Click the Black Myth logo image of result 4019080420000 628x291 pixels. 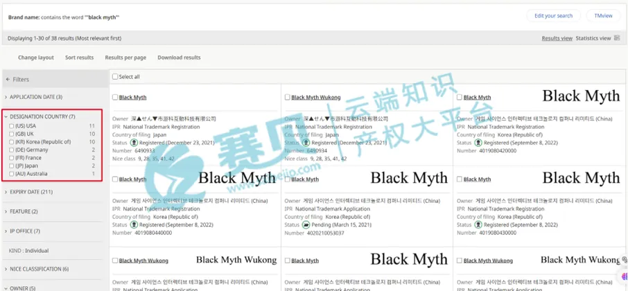[581, 96]
